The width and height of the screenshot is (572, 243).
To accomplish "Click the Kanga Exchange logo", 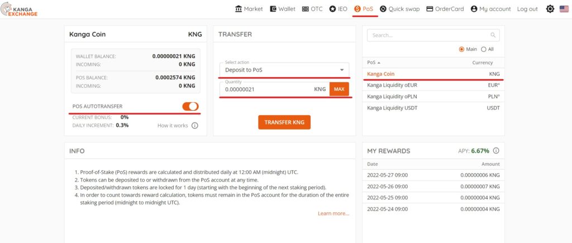I will tap(19, 9).
